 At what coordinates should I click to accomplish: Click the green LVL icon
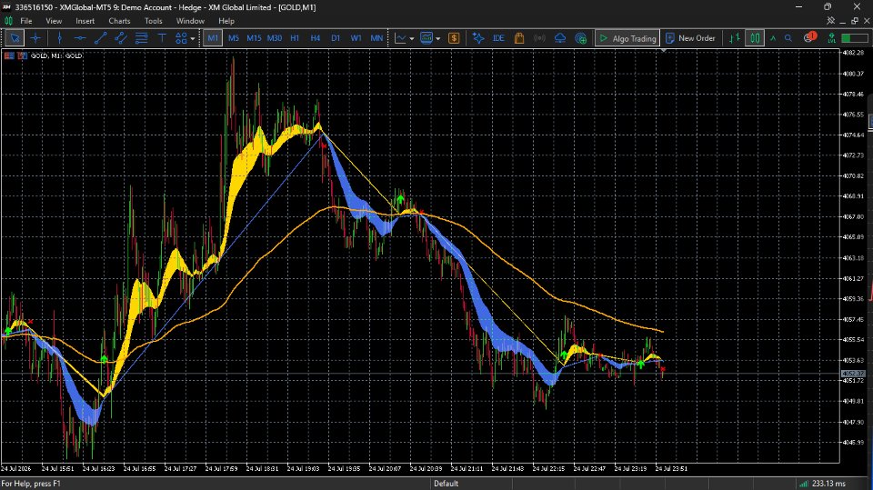[x=831, y=38]
